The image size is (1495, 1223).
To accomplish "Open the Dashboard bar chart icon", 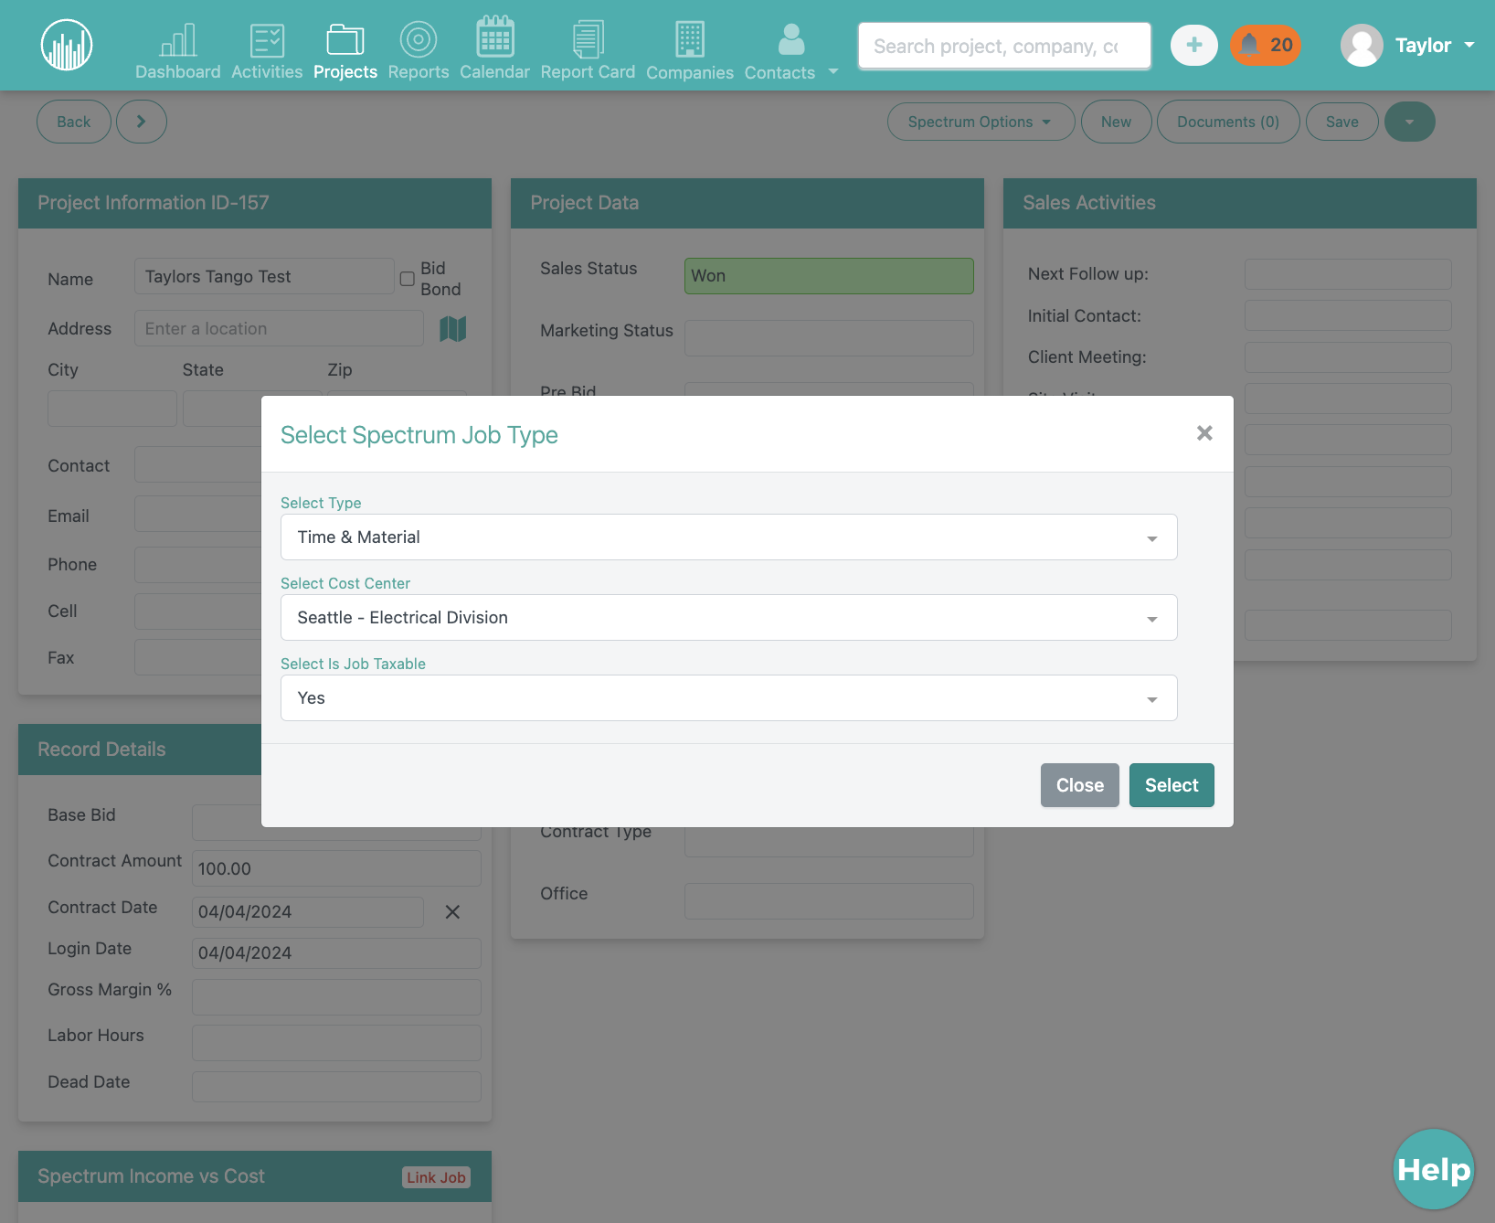I will tap(178, 40).
